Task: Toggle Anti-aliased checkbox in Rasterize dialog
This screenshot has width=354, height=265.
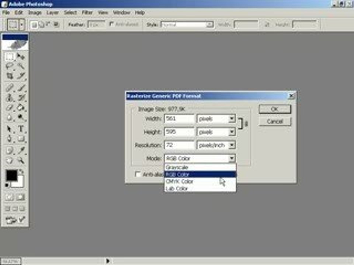Action: click(x=138, y=174)
